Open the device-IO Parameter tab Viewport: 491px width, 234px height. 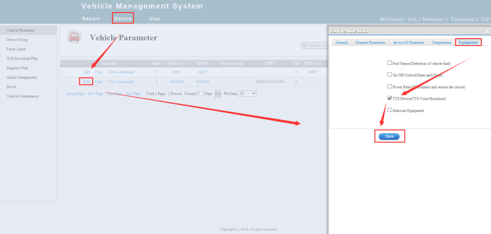click(409, 42)
